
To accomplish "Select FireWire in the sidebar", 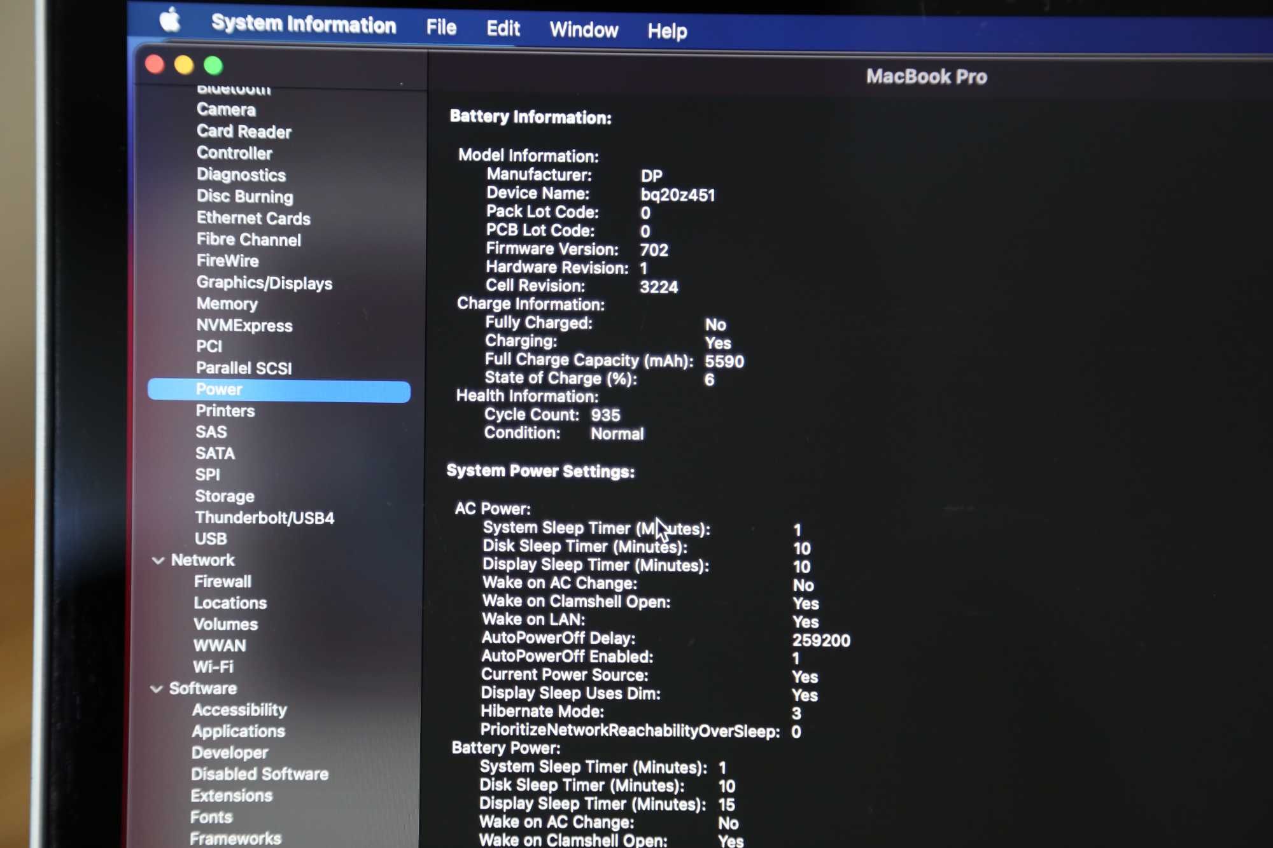I will tap(228, 261).
